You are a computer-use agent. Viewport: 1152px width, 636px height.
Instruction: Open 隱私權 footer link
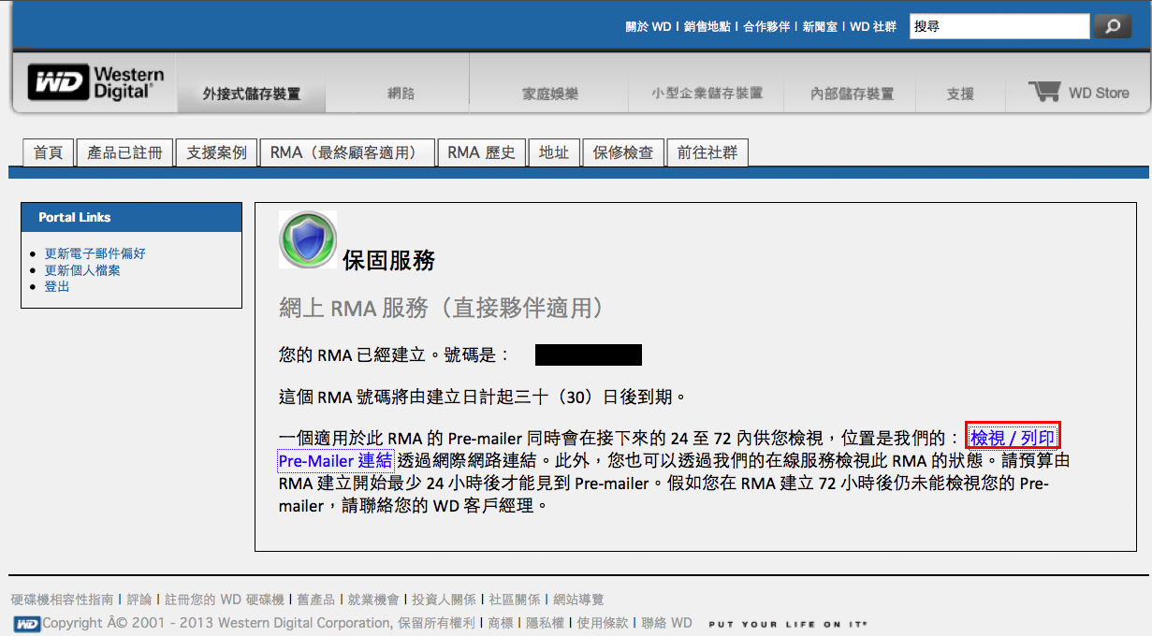545,623
